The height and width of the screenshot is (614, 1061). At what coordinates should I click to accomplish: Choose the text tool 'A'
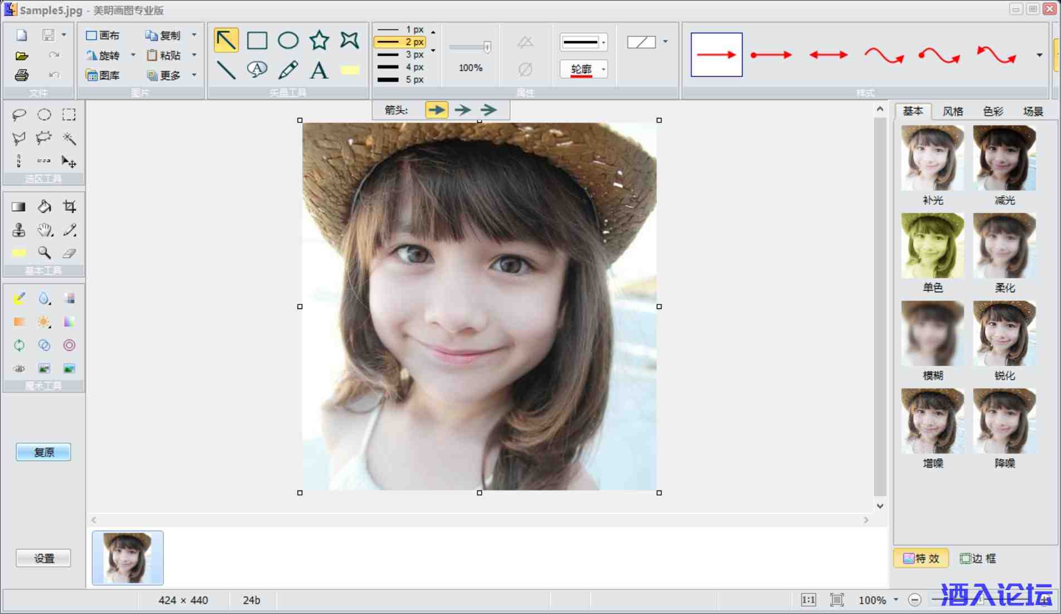[x=319, y=71]
